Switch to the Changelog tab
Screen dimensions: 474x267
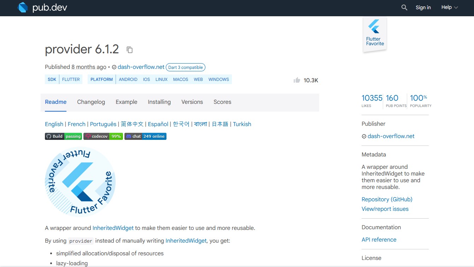point(91,102)
